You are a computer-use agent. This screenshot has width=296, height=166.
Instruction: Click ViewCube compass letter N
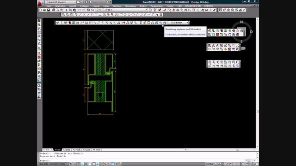click(241, 22)
